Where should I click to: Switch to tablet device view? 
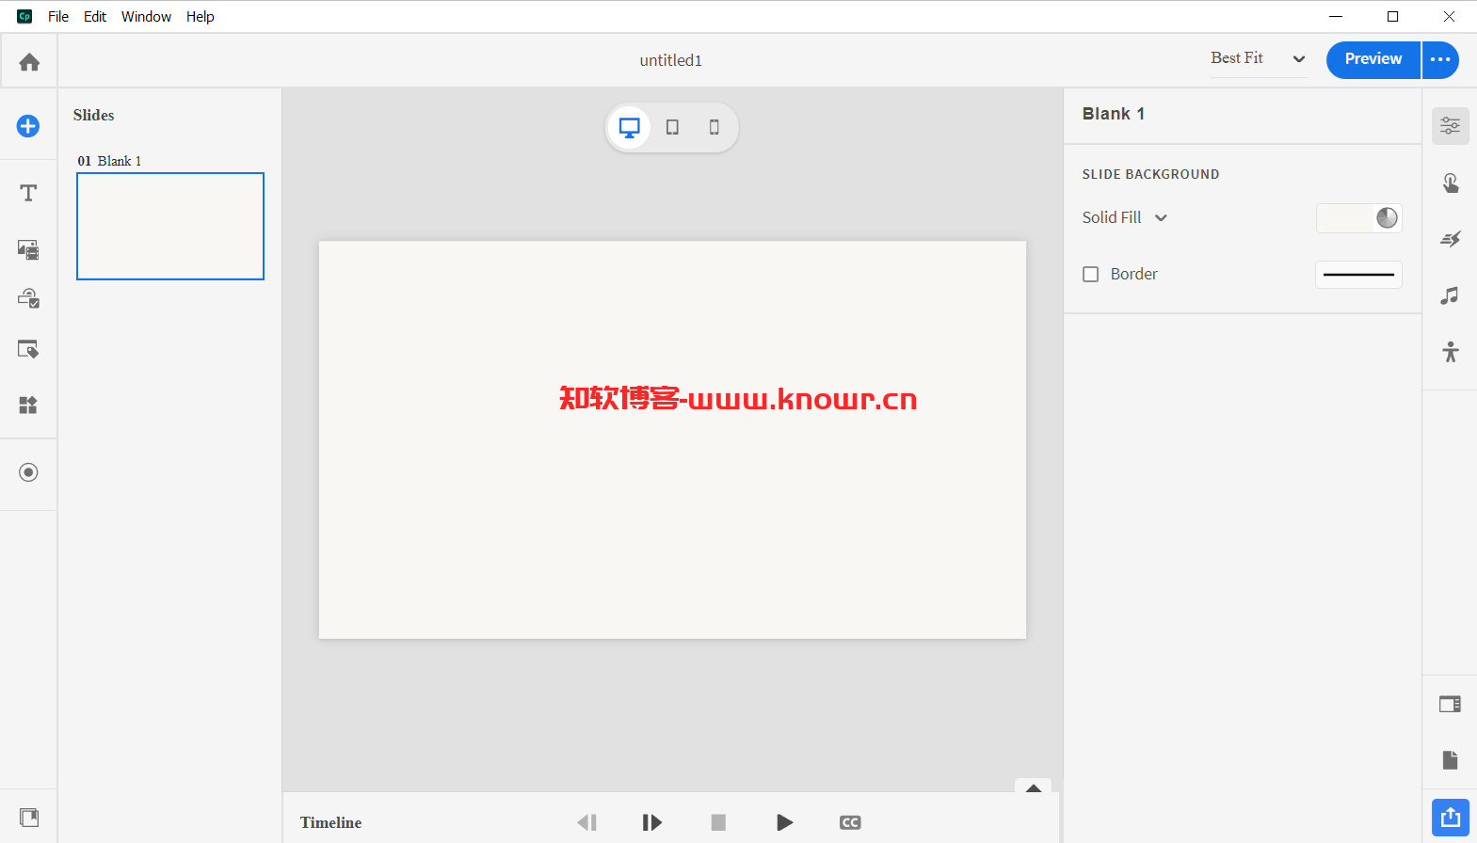point(672,127)
